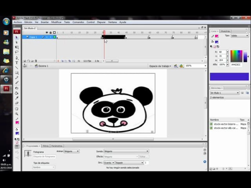Toggle outline view for all layers
The height and width of the screenshot is (188, 251).
tap(54, 33)
